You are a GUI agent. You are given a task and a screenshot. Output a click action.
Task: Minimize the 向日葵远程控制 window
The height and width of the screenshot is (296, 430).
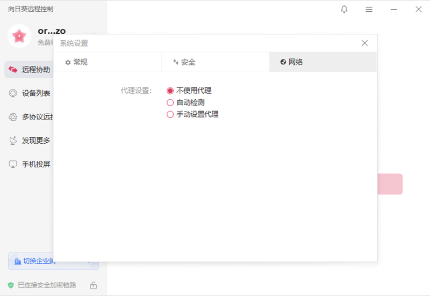click(393, 9)
